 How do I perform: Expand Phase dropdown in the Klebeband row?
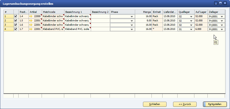(x=132, y=29)
